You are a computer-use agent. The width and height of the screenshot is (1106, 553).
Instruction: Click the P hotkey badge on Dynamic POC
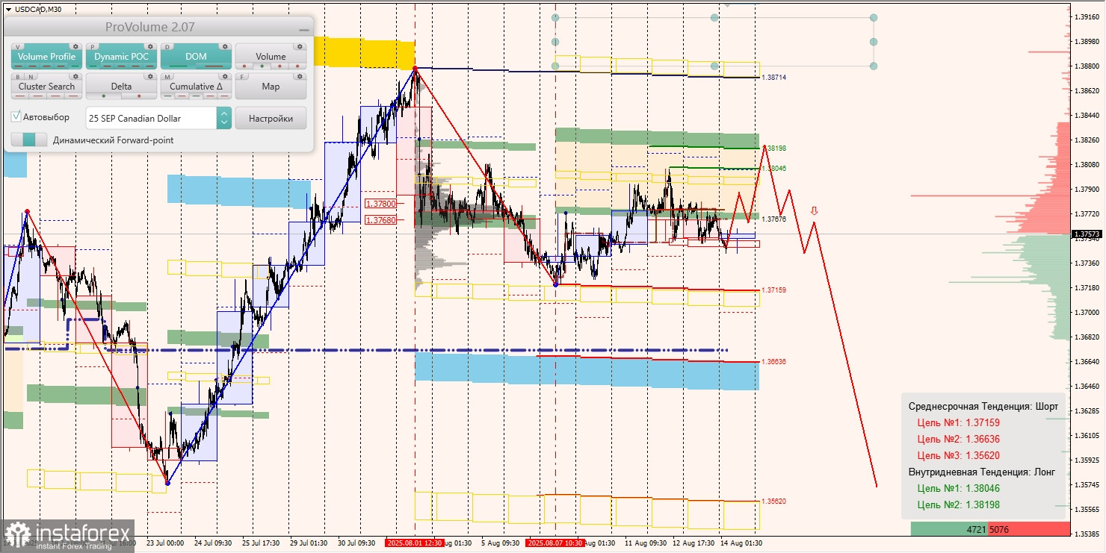click(94, 46)
